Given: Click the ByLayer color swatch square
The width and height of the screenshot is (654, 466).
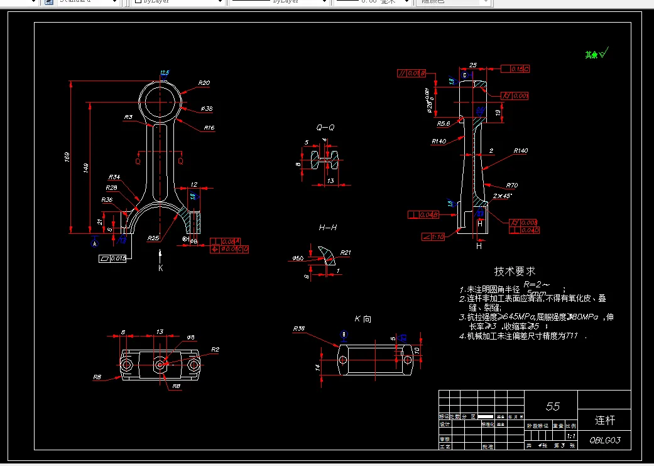Looking at the screenshot, I should coord(138,2).
